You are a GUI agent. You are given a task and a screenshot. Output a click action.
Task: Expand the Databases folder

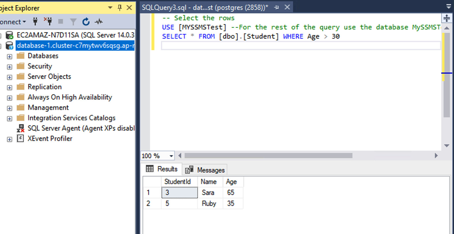[10, 56]
